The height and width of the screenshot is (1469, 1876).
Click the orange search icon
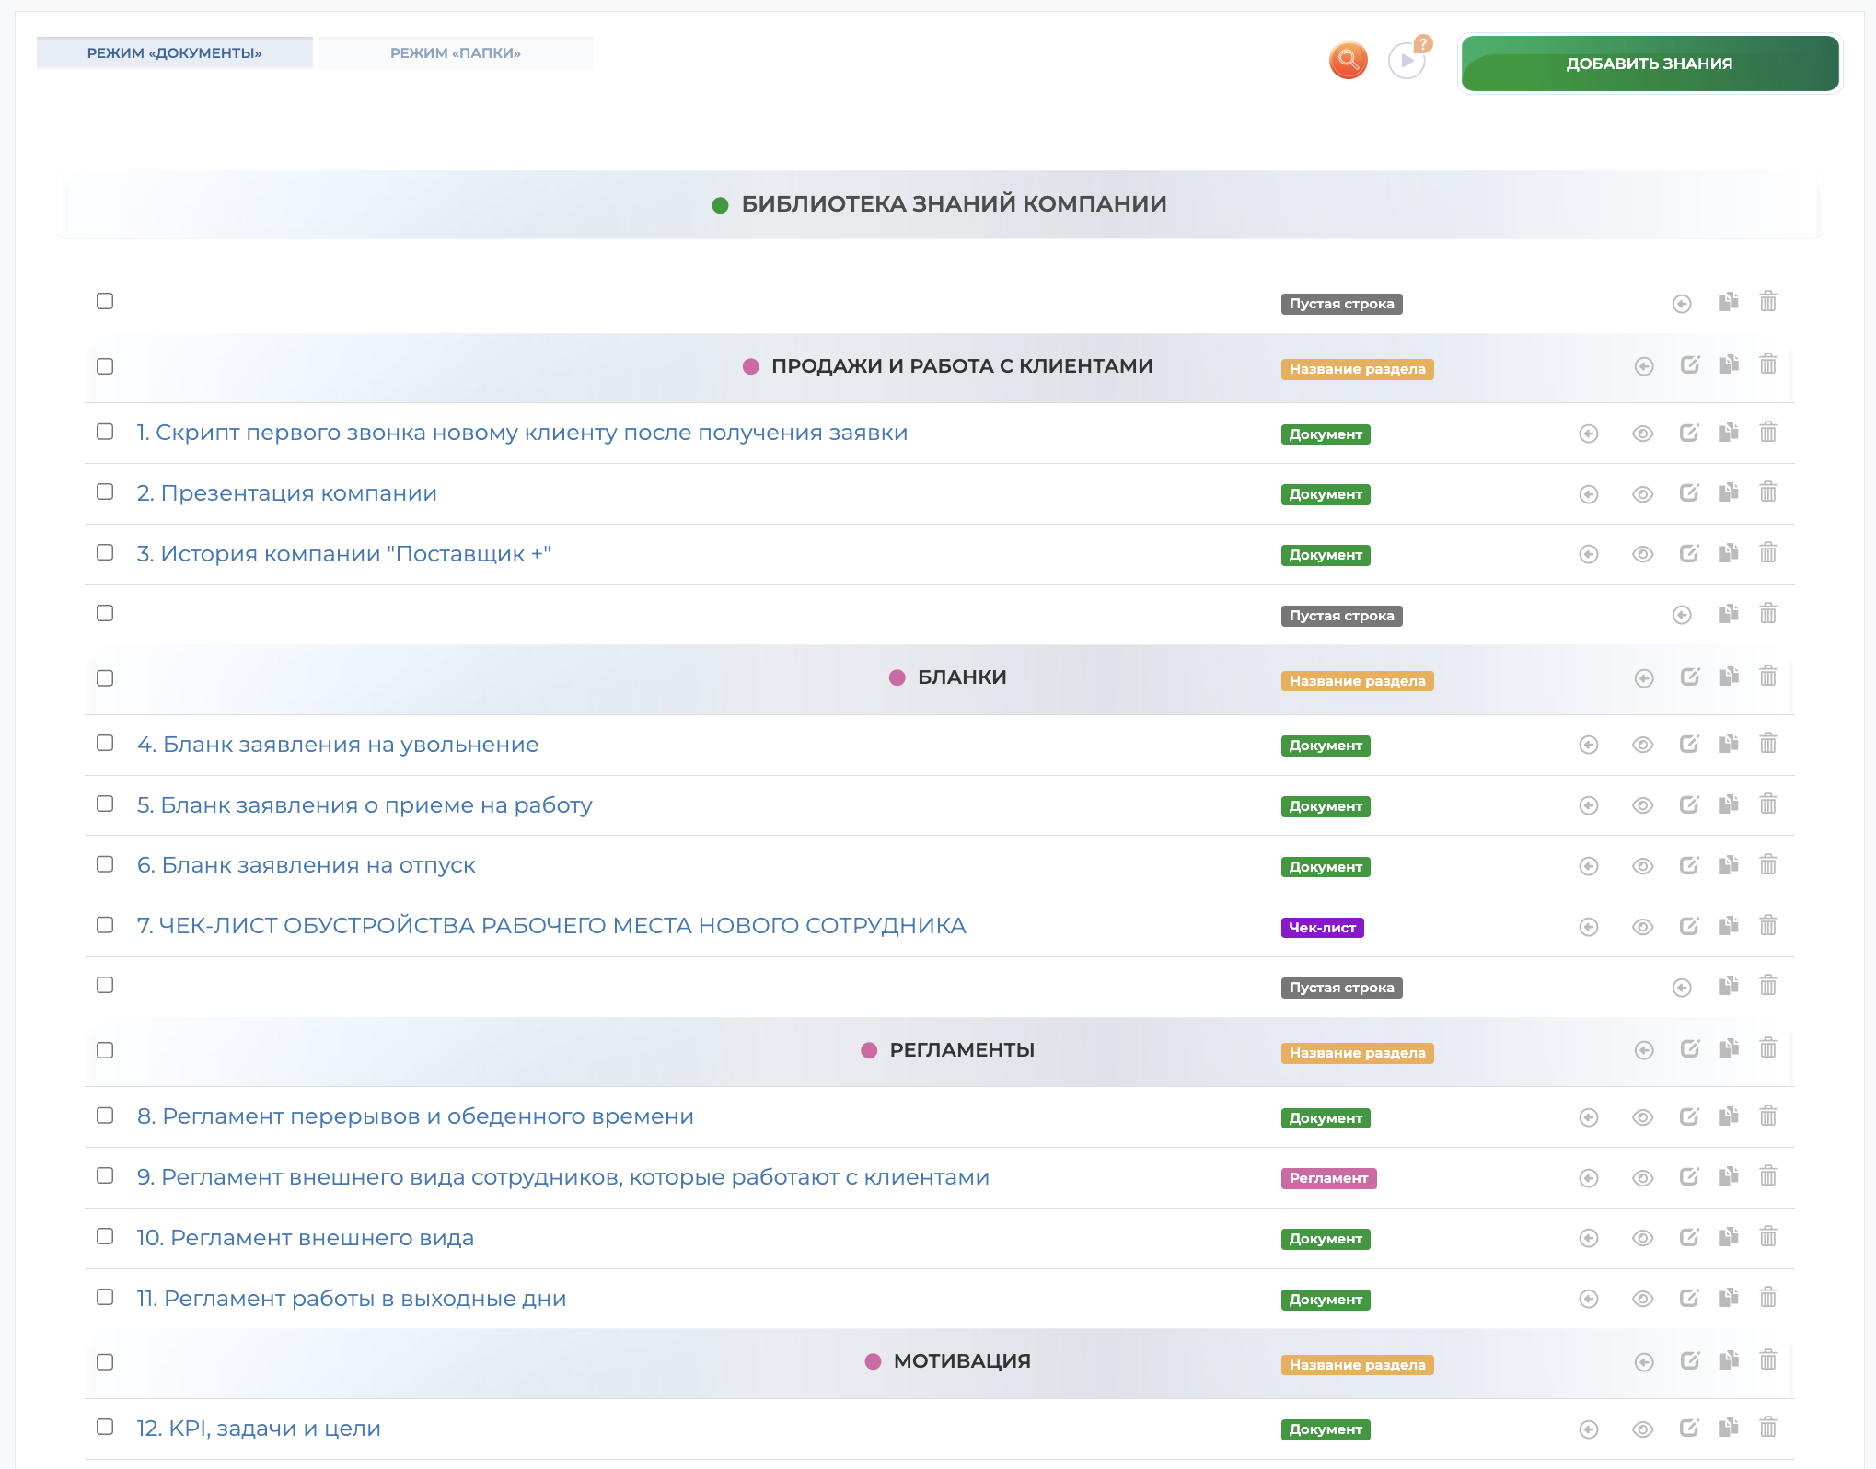1348,61
